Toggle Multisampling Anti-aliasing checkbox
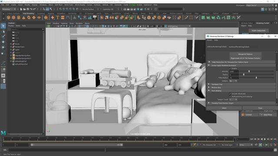This screenshot has width=278, height=156. click(x=230, y=97)
